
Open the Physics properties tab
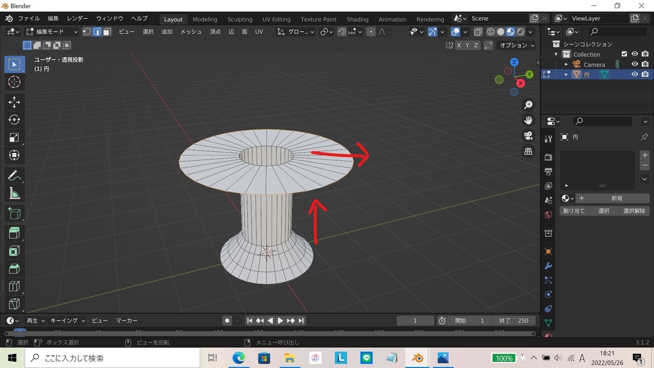(x=548, y=294)
